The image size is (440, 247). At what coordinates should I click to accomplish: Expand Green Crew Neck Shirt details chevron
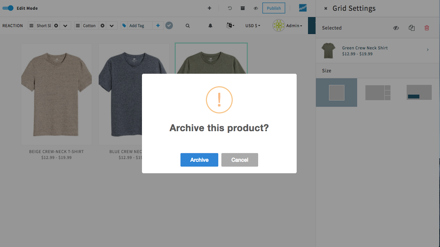tap(428, 50)
